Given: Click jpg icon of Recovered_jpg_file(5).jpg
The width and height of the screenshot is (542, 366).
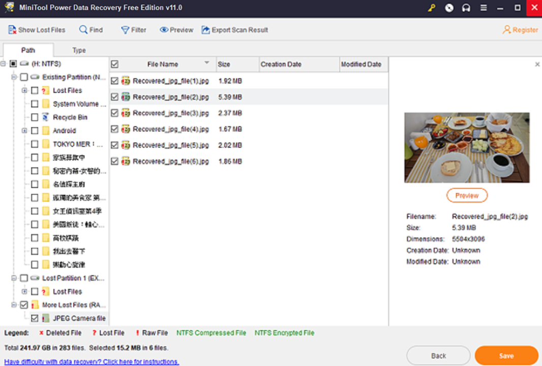Looking at the screenshot, I should [126, 145].
